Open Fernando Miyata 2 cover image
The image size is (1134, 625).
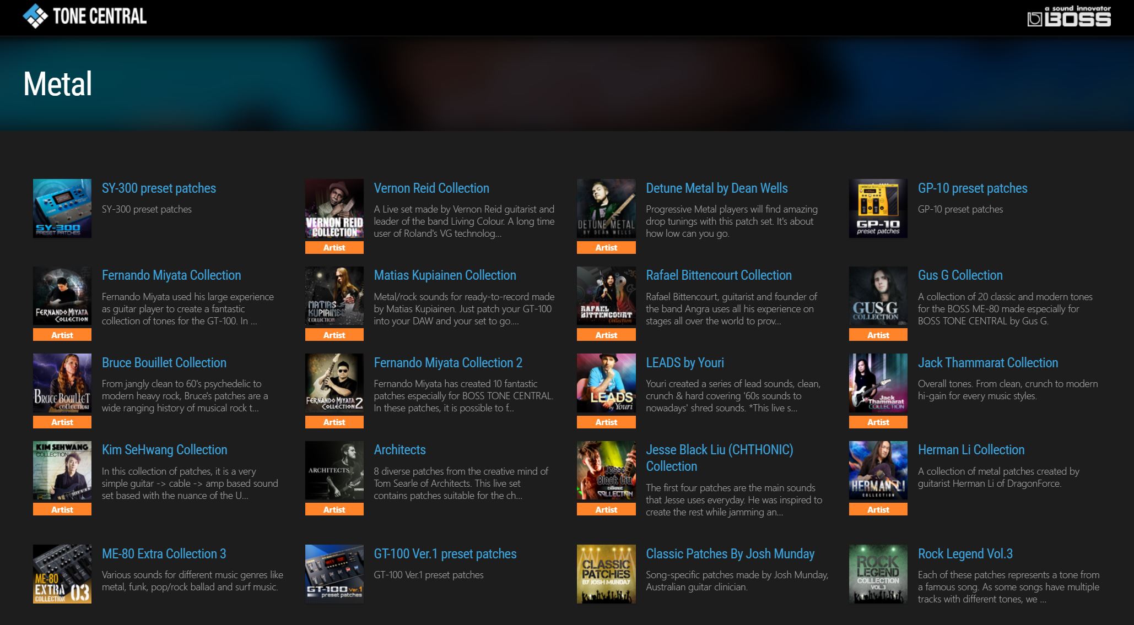click(x=334, y=383)
